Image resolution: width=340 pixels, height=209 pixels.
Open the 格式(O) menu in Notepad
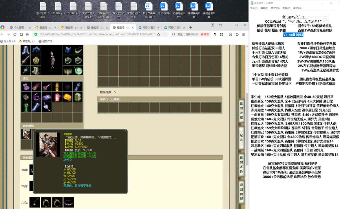(x=275, y=8)
